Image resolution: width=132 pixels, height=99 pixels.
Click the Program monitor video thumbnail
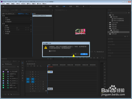pyautogui.click(x=80, y=31)
